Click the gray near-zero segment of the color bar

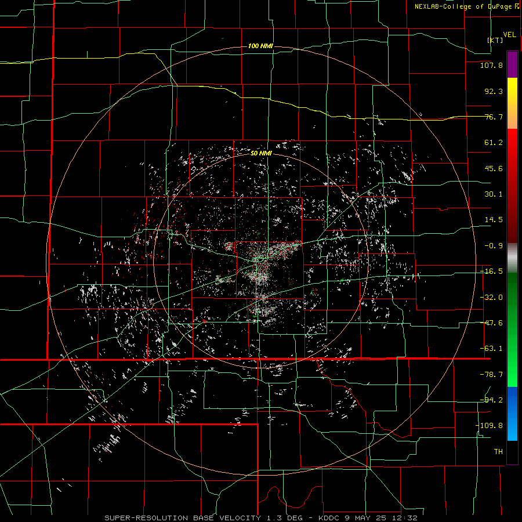tap(512, 258)
